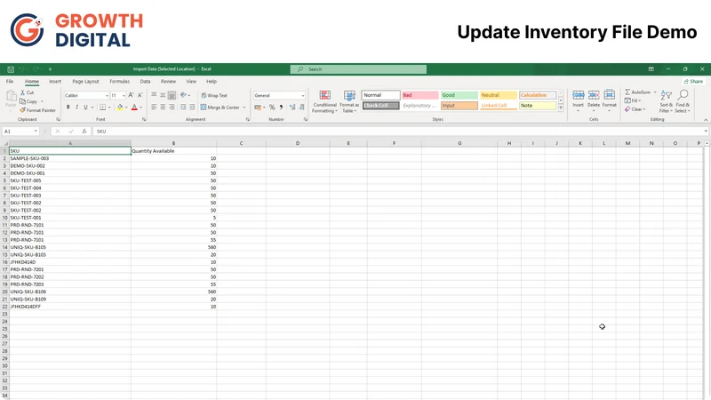Image resolution: width=711 pixels, height=400 pixels.
Task: Open the font name dropdown showing Calibri
Action: click(x=107, y=96)
